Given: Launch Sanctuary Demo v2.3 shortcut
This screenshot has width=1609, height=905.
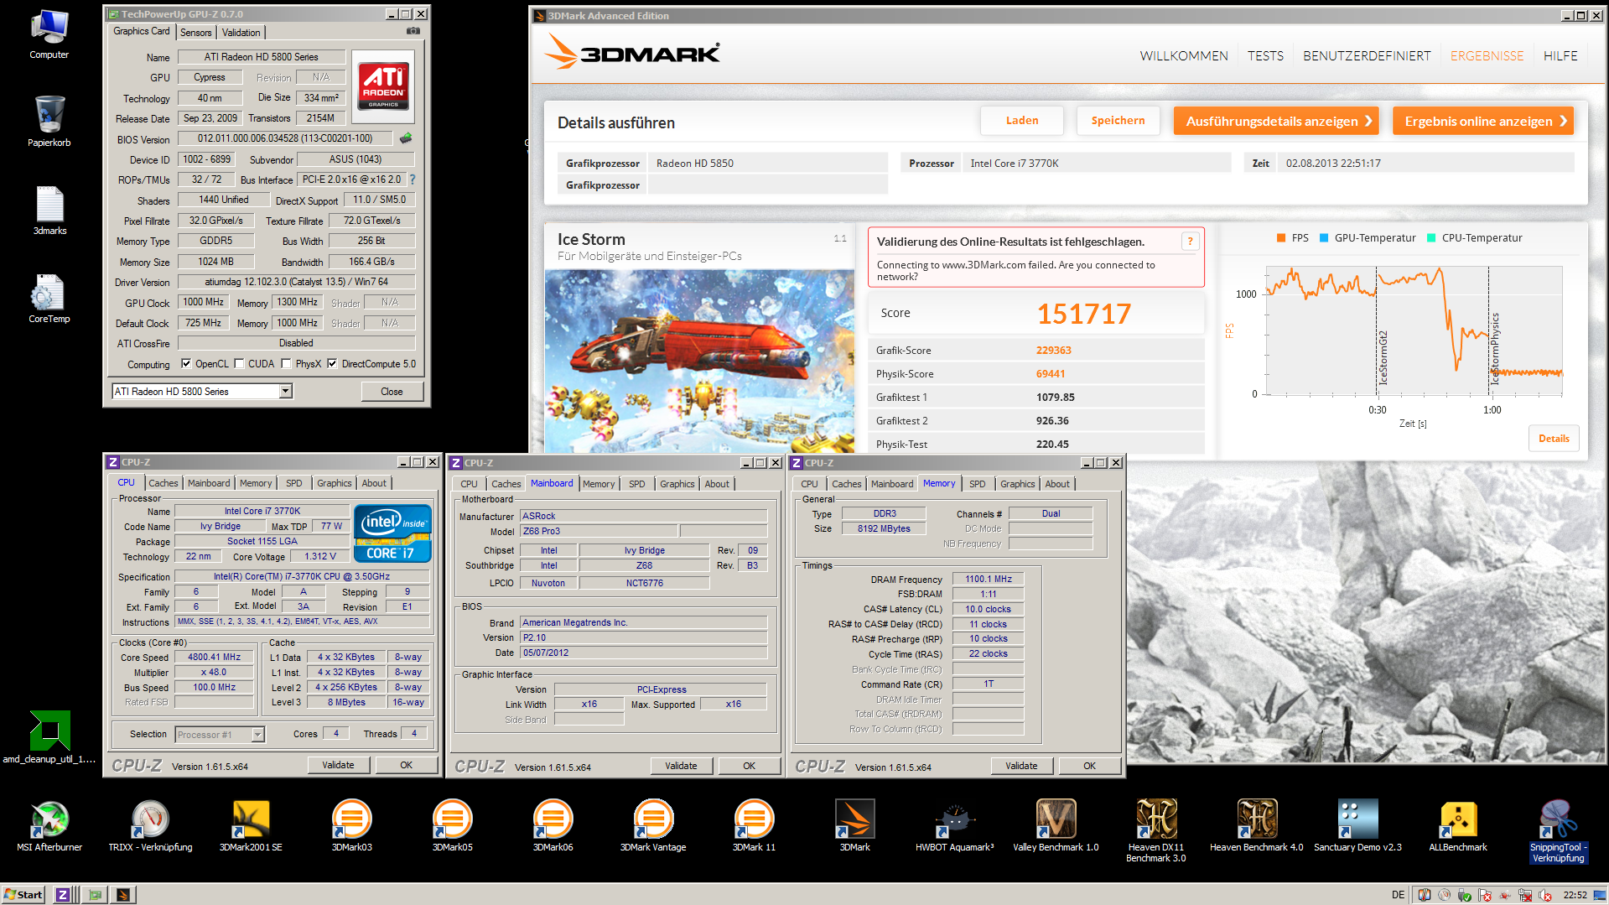Looking at the screenshot, I should [1357, 825].
